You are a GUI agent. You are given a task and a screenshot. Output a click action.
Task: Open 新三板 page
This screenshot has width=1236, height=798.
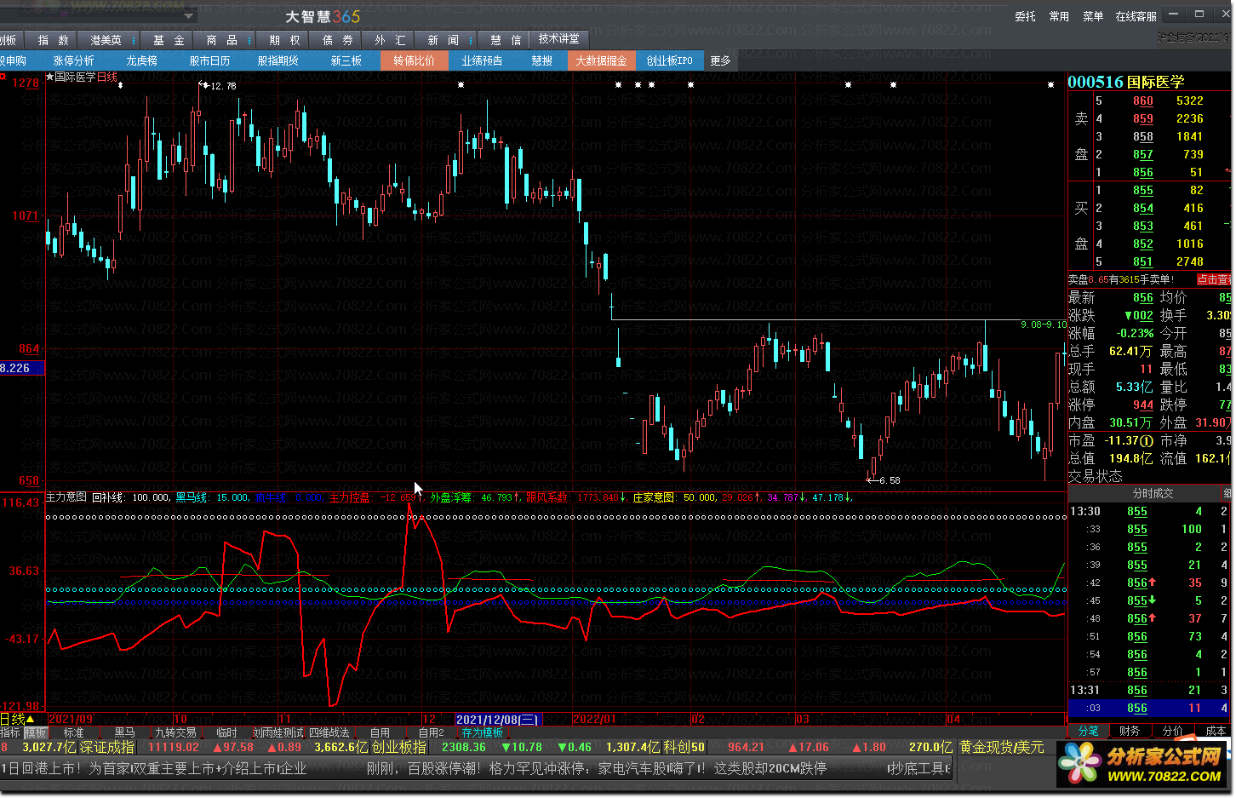(346, 60)
